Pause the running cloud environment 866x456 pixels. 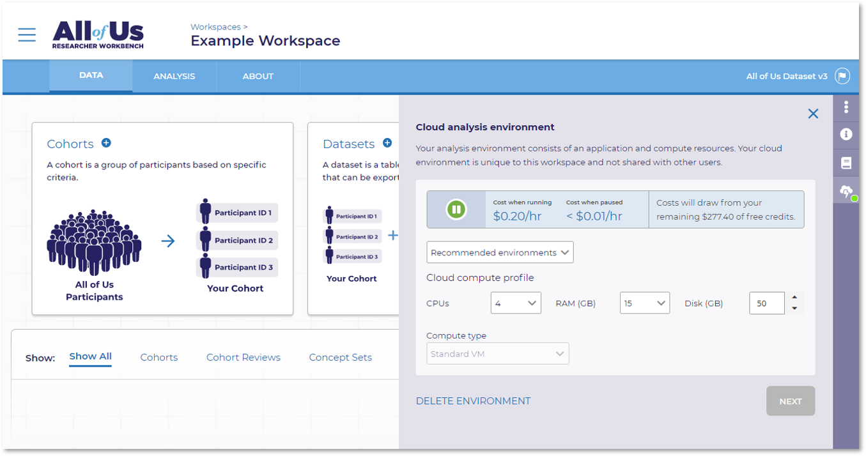(x=456, y=209)
